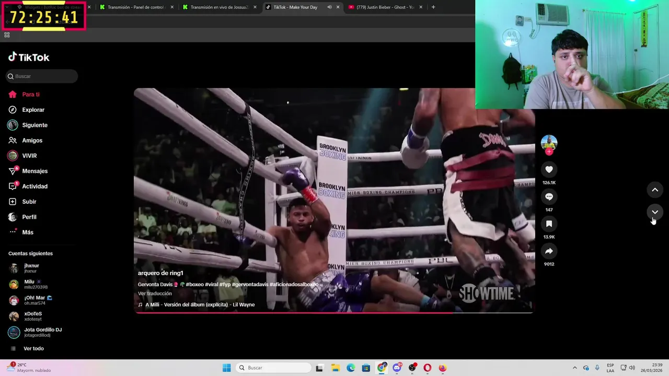Click the #aficionadosalboxeo hashtag
This screenshot has width=669, height=376.
294,285
